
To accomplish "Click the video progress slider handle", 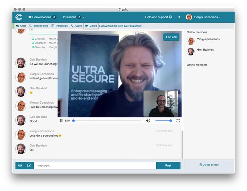I will 73,121.
